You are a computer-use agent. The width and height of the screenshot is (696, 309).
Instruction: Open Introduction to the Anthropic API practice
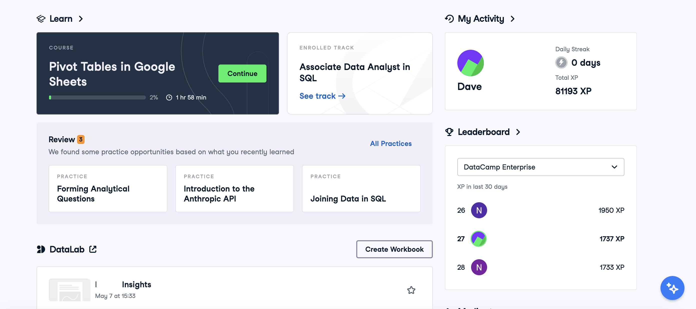pos(234,188)
